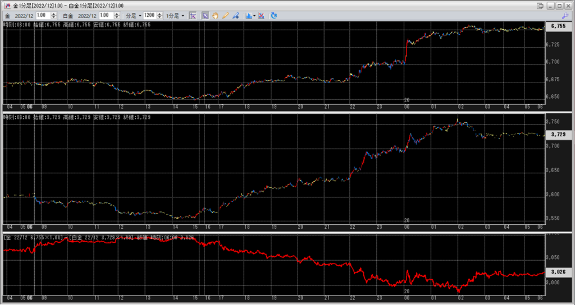Open the wrench settings icon
Image resolution: width=575 pixels, height=305 pixels.
[x=564, y=16]
